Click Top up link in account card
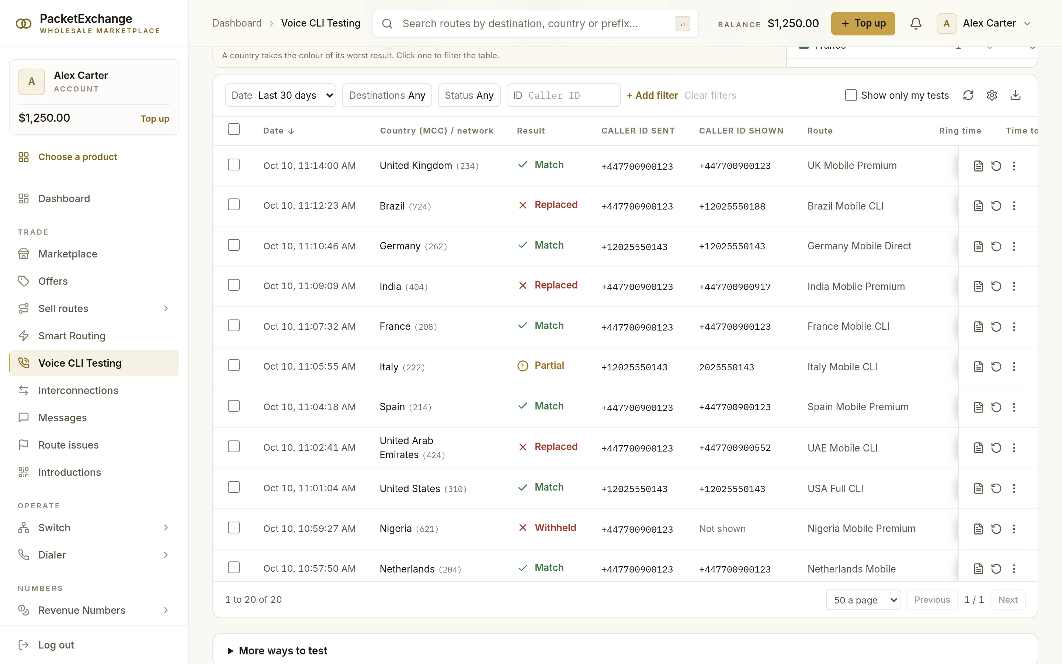The width and height of the screenshot is (1062, 664). click(x=155, y=118)
